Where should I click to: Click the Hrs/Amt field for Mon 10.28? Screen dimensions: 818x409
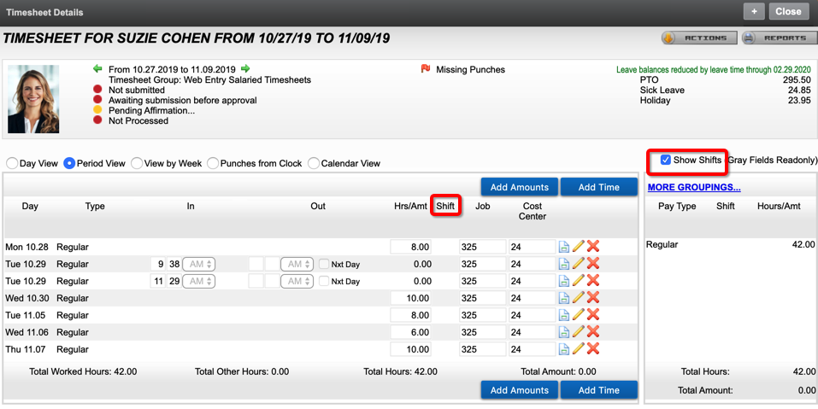411,247
